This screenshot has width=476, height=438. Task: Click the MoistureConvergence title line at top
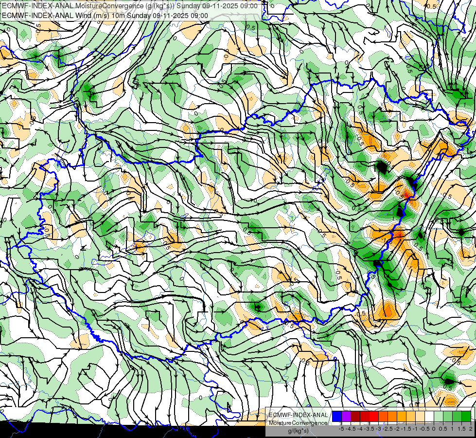tap(130, 6)
